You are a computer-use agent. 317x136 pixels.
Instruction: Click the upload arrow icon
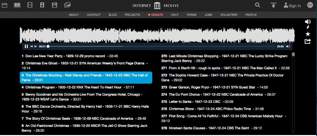[273, 5]
